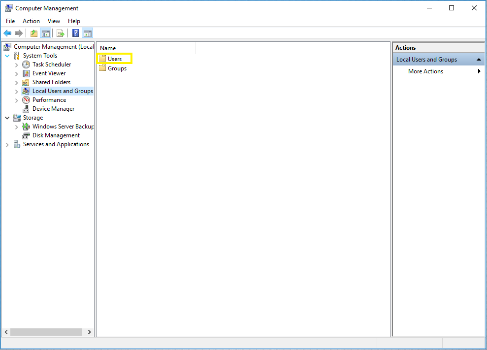This screenshot has height=350, width=487.
Task: Select Disk Management under Storage
Action: point(56,135)
